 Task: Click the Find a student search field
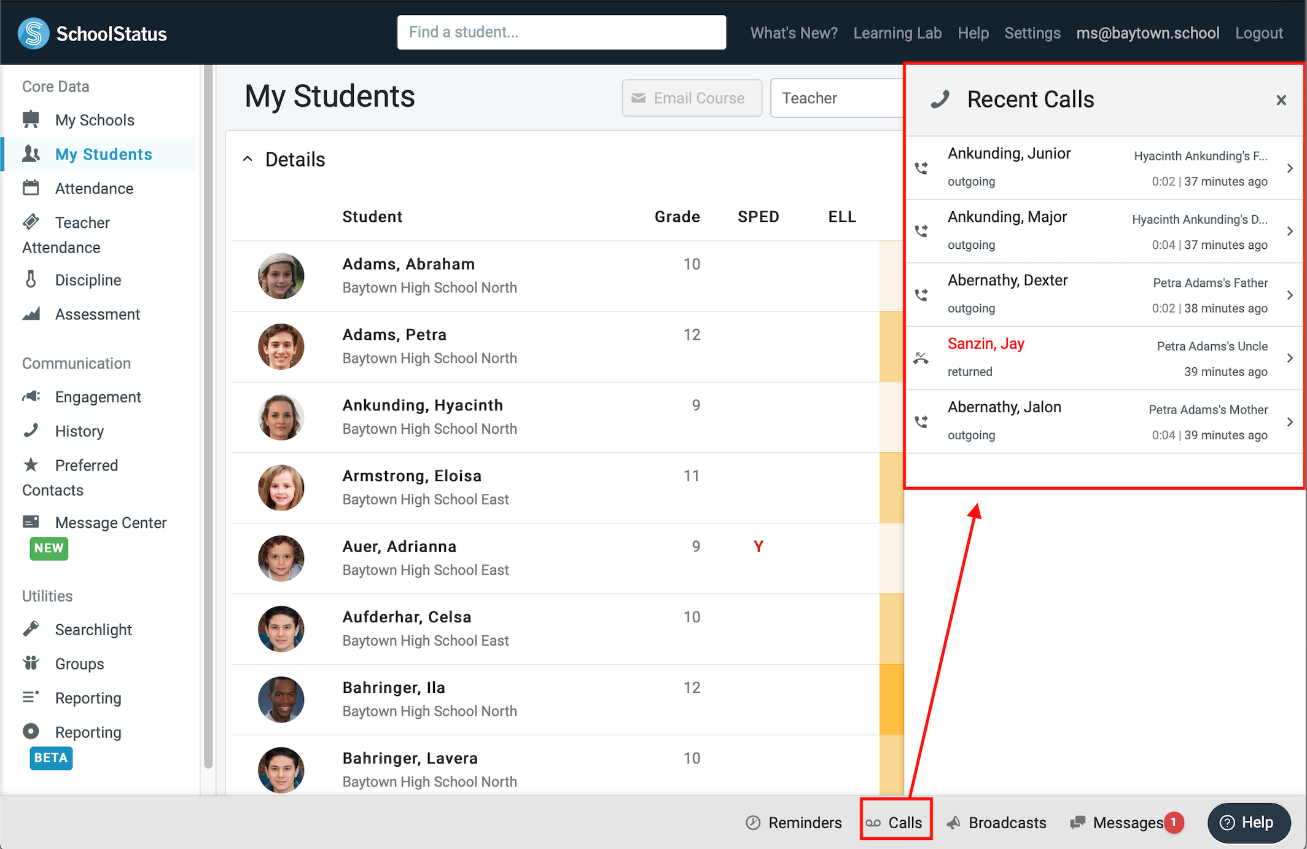[x=561, y=33]
